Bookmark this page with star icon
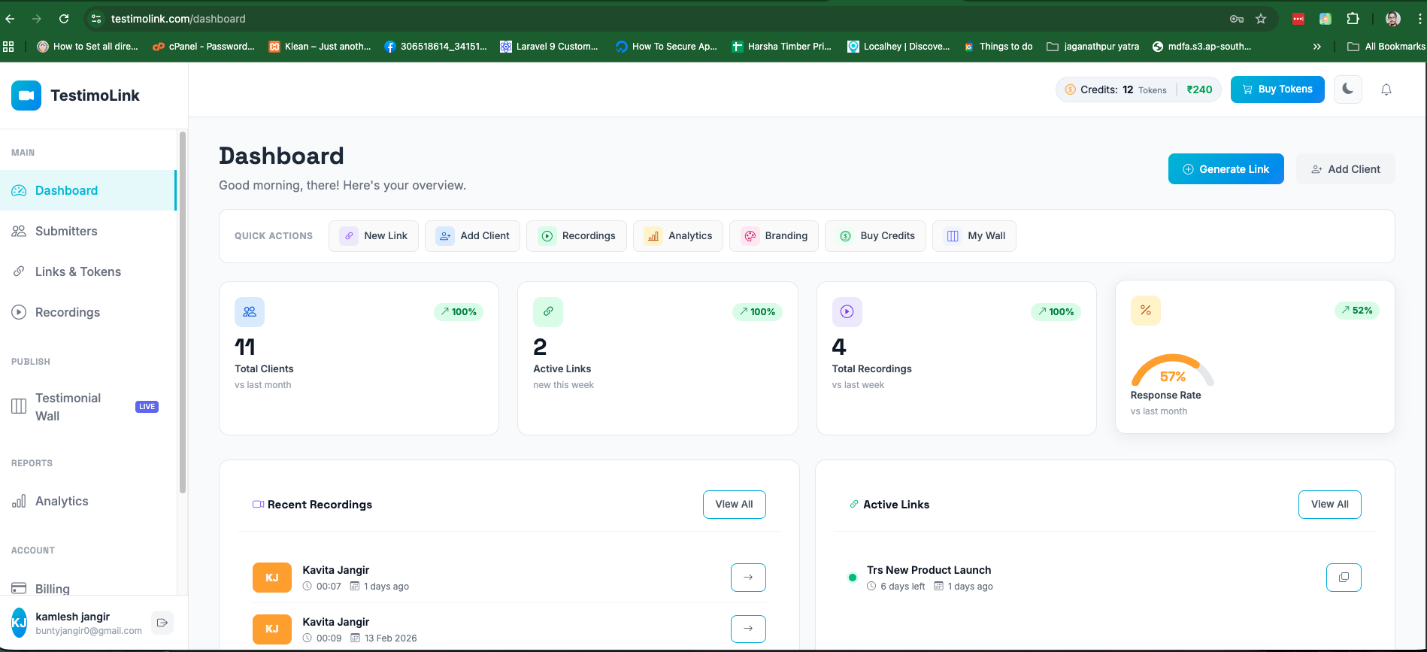Image resolution: width=1427 pixels, height=652 pixels. click(1261, 19)
